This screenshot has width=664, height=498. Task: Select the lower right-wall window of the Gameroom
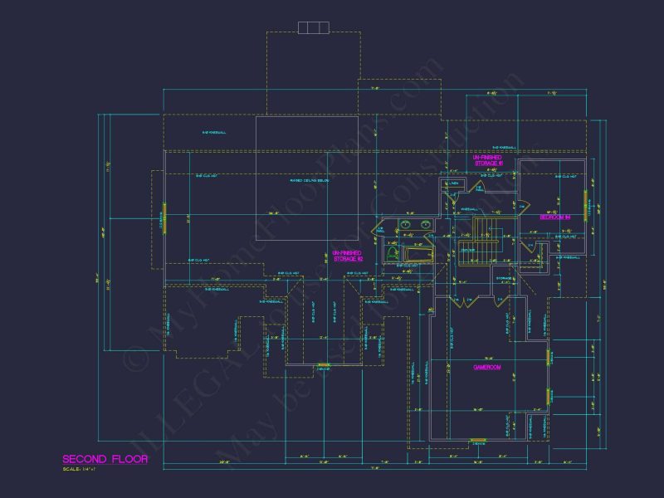click(548, 397)
